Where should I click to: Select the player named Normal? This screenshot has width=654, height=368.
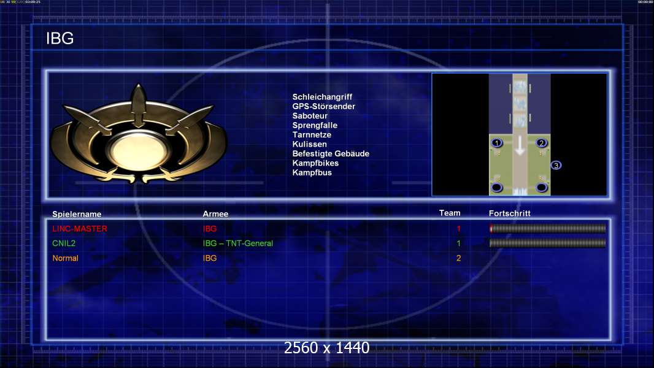65,258
